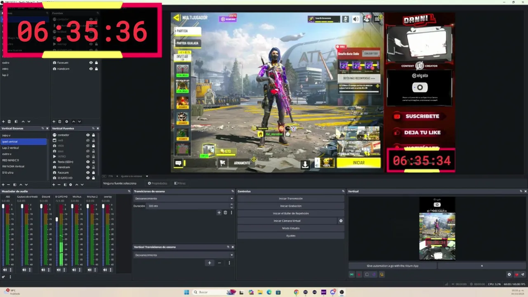Open source properties gear in Vertical Fuentes
The image size is (528, 297).
[70, 184]
